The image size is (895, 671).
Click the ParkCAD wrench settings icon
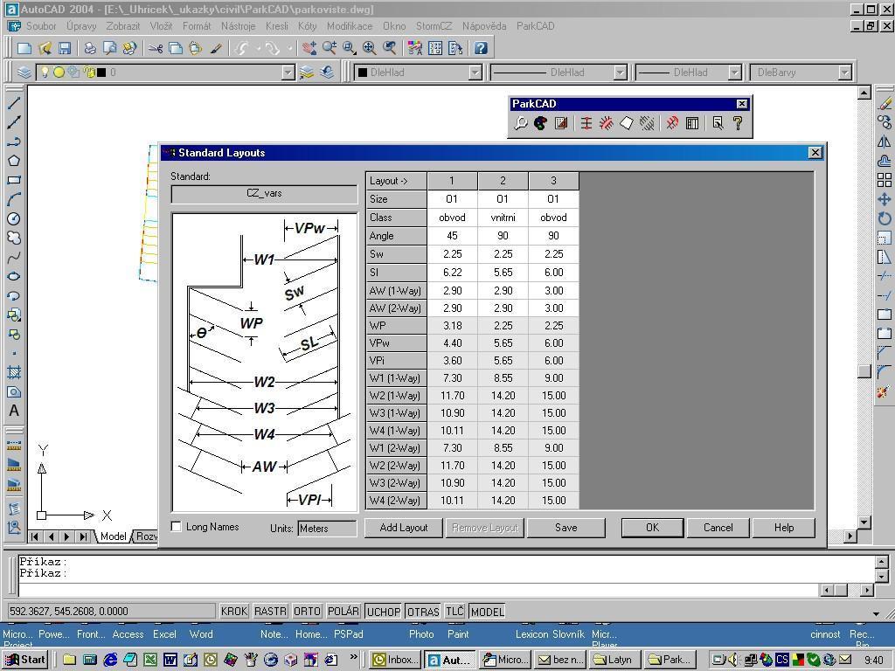(x=520, y=122)
